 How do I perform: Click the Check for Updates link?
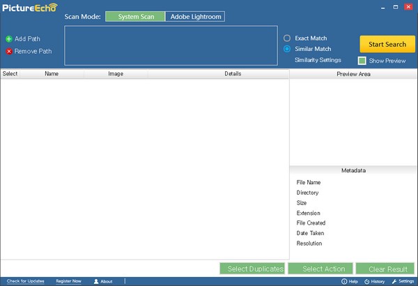(x=25, y=281)
